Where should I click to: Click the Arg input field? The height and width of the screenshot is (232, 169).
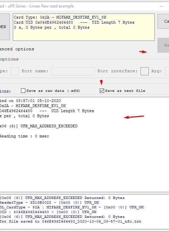click(x=167, y=71)
